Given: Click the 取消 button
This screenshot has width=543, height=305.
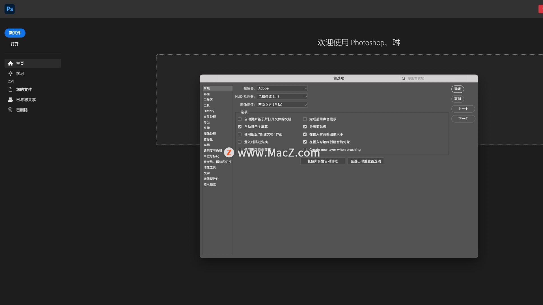Looking at the screenshot, I should click(x=458, y=99).
